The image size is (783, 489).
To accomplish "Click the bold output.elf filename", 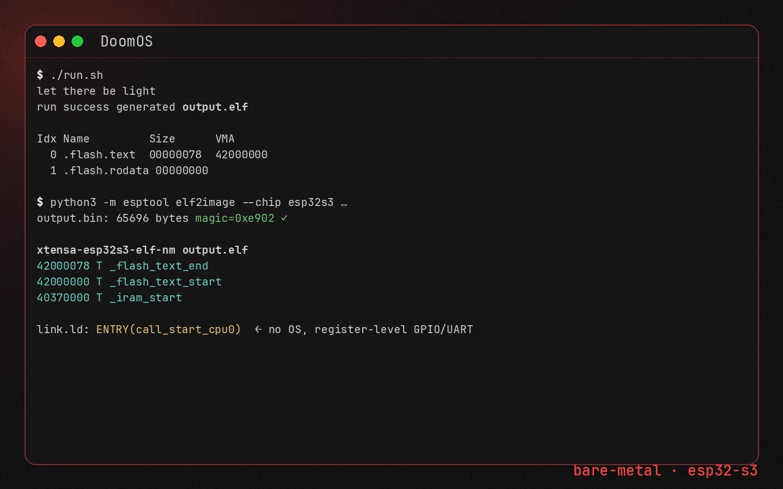I will pos(215,107).
